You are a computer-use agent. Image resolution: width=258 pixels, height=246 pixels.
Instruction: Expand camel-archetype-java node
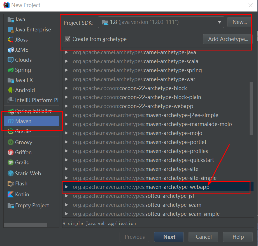click(66, 52)
